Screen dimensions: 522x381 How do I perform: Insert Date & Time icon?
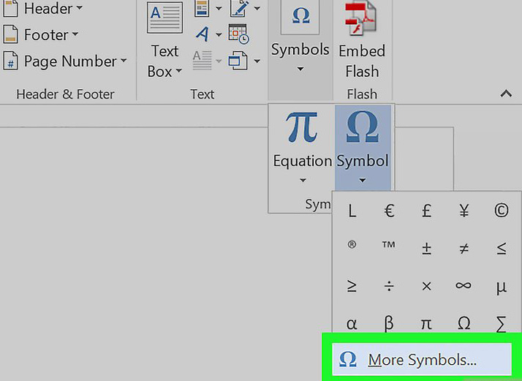(x=238, y=34)
